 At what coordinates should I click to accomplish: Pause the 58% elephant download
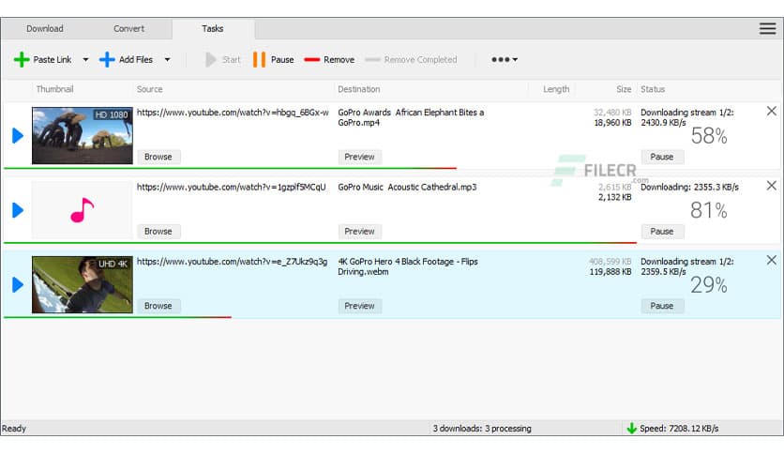[662, 157]
